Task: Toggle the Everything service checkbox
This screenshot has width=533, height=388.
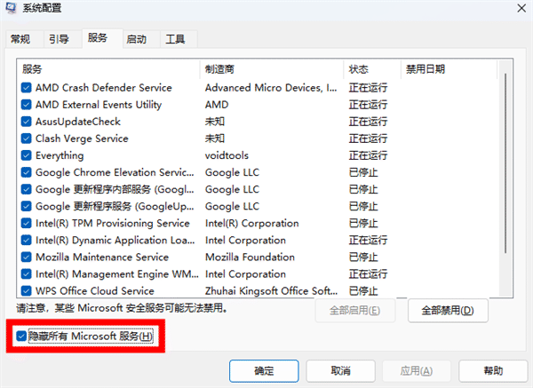Action: pos(26,155)
